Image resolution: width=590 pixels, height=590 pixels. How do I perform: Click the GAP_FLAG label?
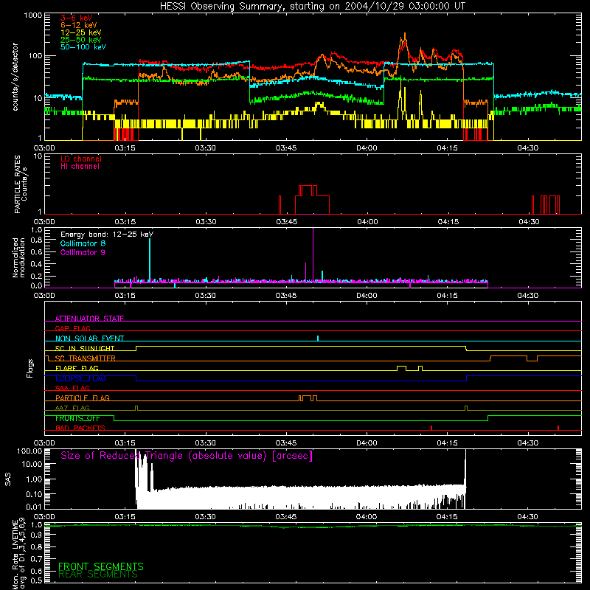[72, 328]
